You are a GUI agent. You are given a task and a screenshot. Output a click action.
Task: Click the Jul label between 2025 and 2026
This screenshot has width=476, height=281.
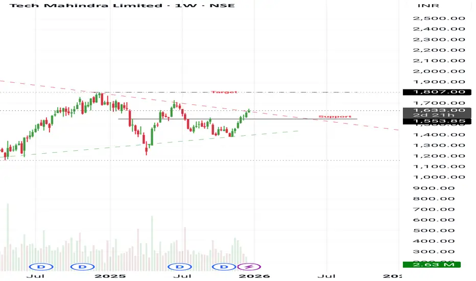pyautogui.click(x=182, y=276)
